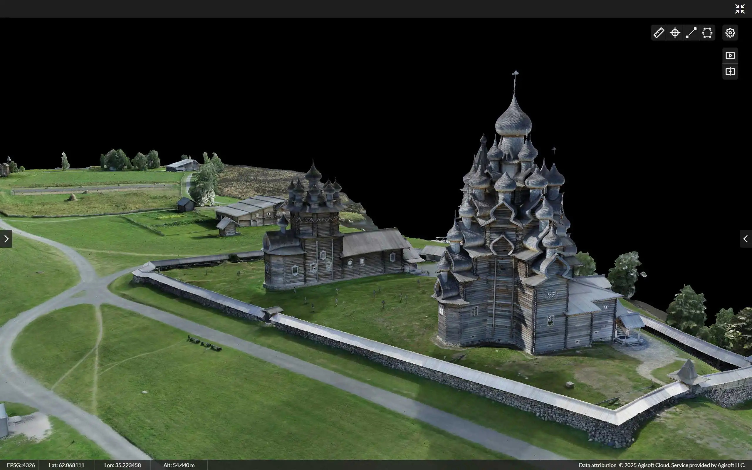Start the presentation playback mode
Image resolution: width=752 pixels, height=470 pixels.
[730, 56]
